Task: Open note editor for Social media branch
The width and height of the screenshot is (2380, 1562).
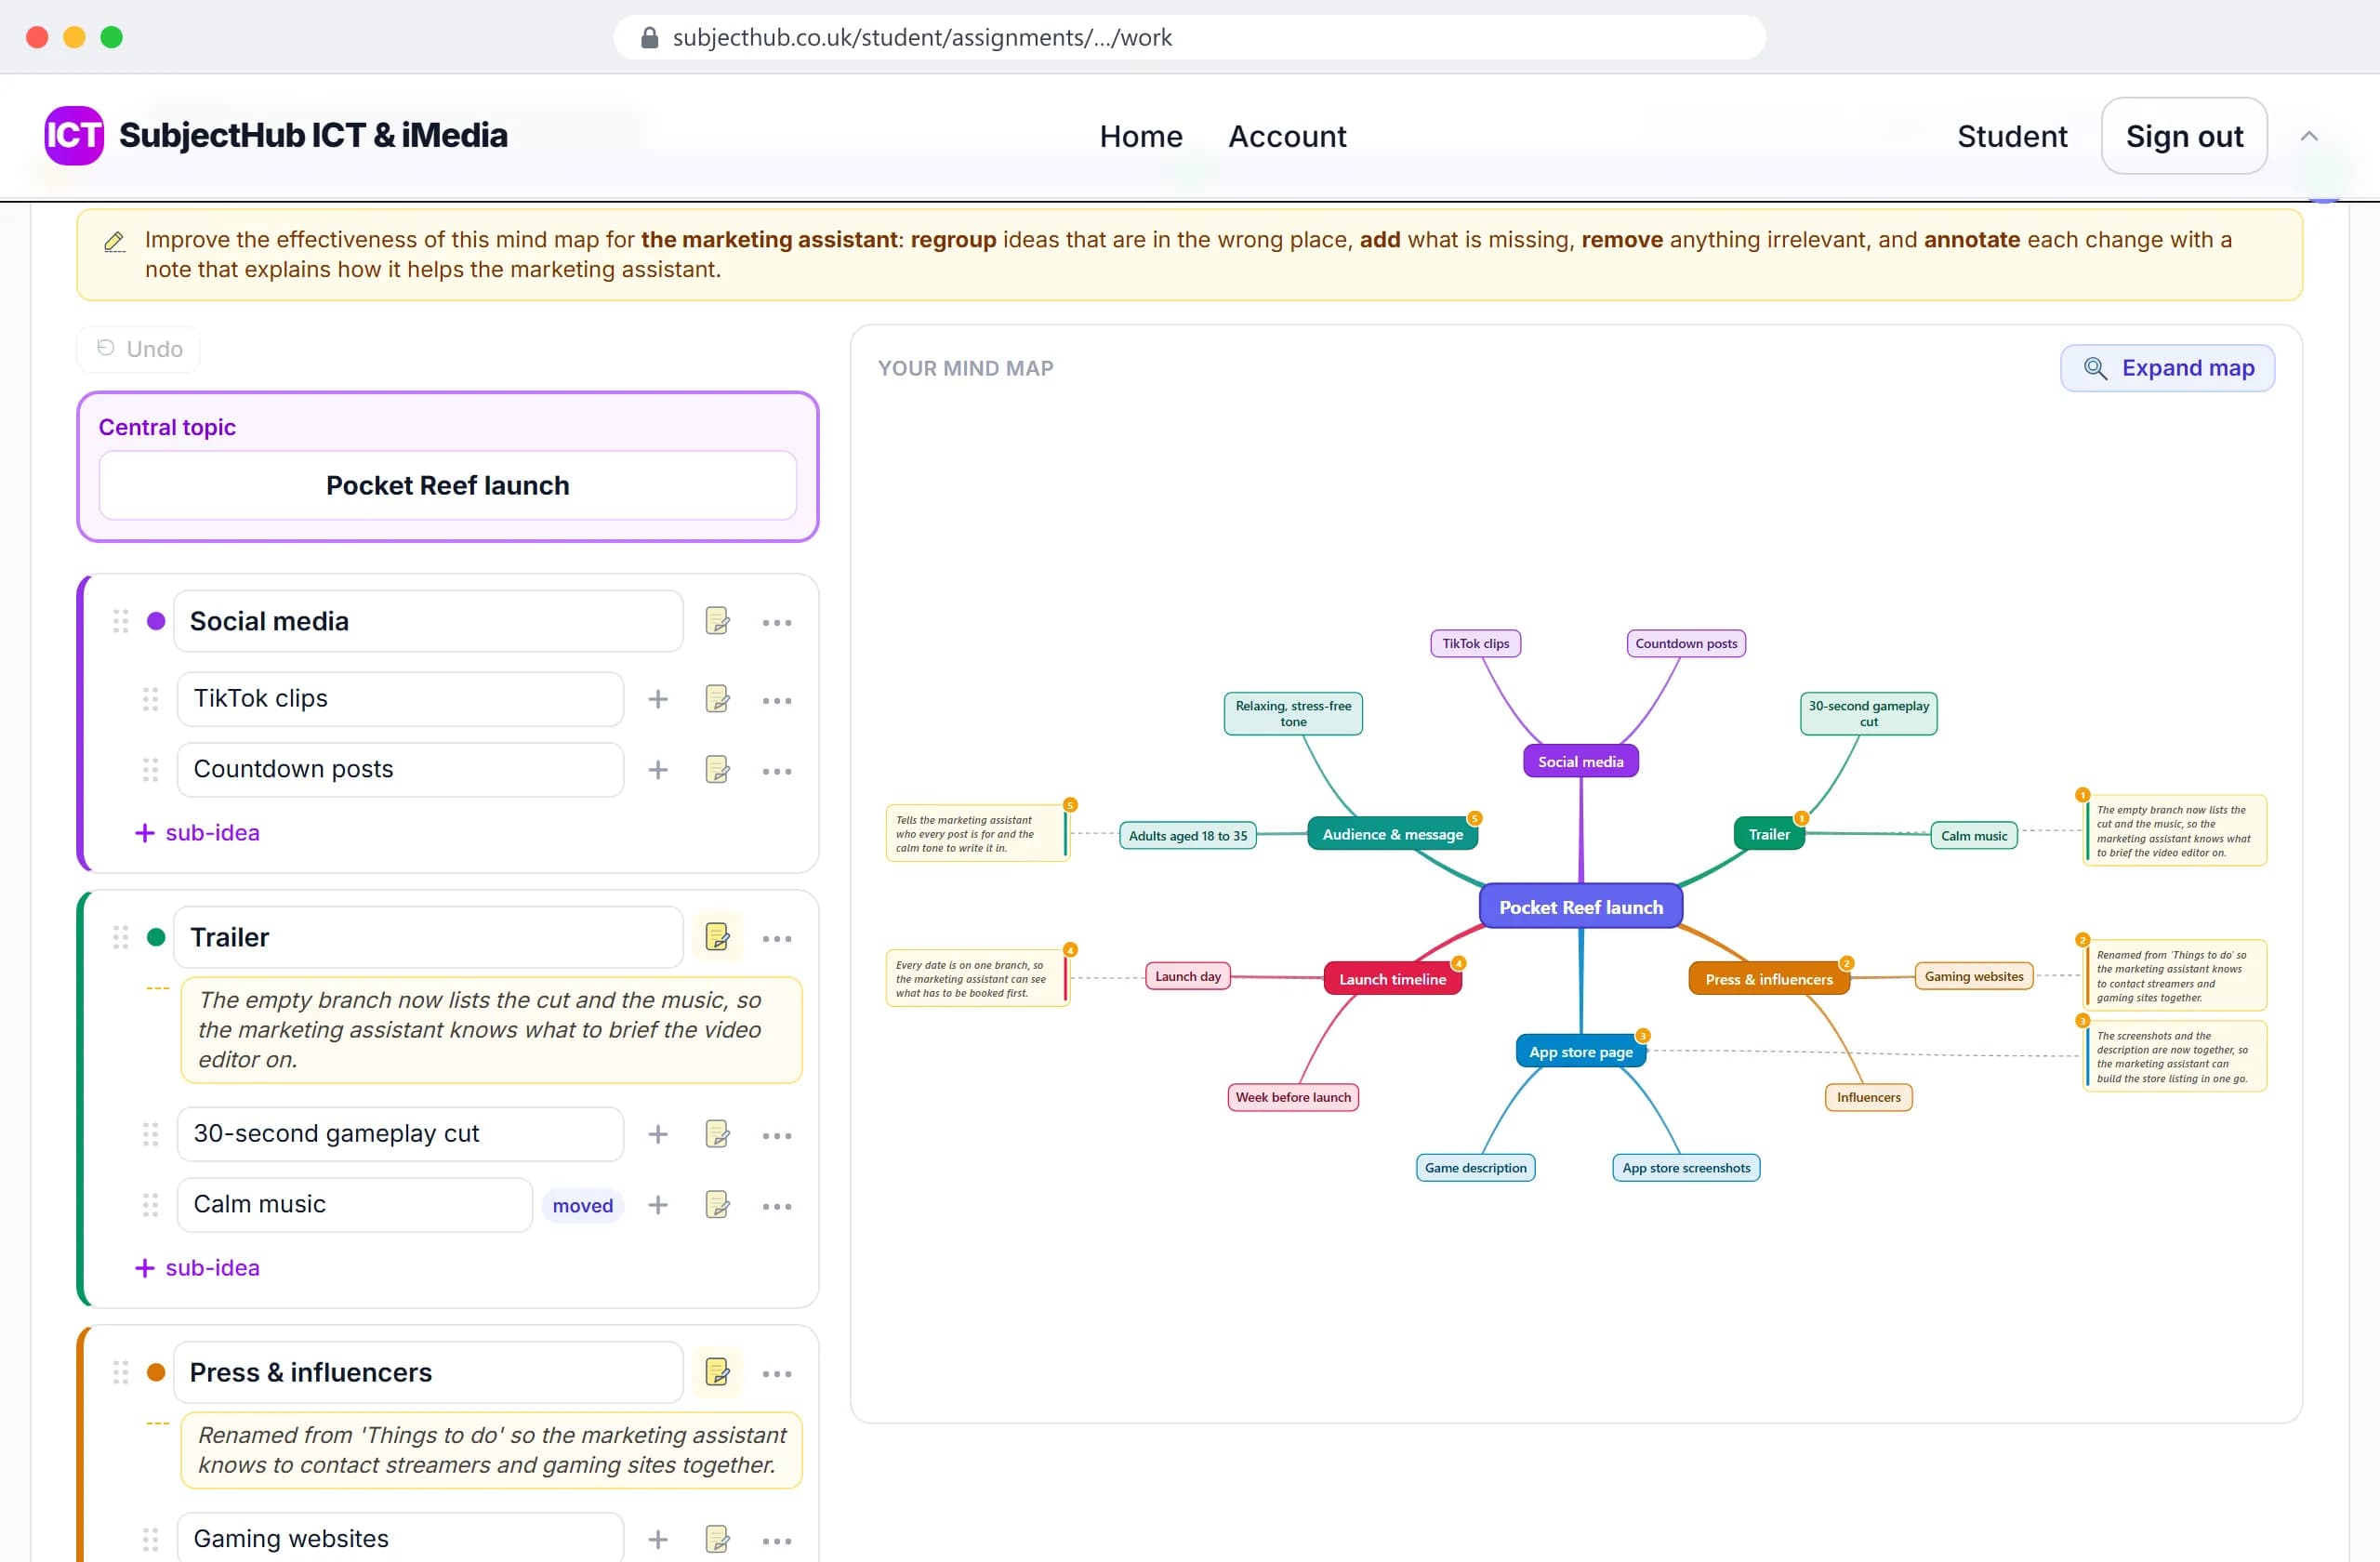Action: tap(717, 621)
